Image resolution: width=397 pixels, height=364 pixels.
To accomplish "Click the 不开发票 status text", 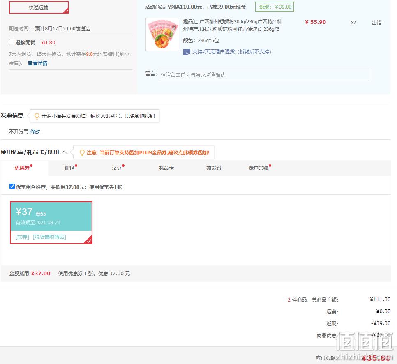I will tap(19, 131).
